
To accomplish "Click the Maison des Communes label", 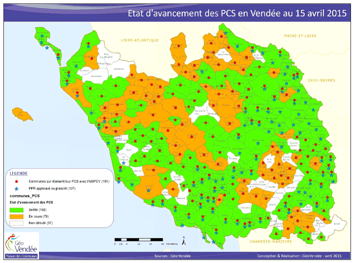I will click(20, 256).
